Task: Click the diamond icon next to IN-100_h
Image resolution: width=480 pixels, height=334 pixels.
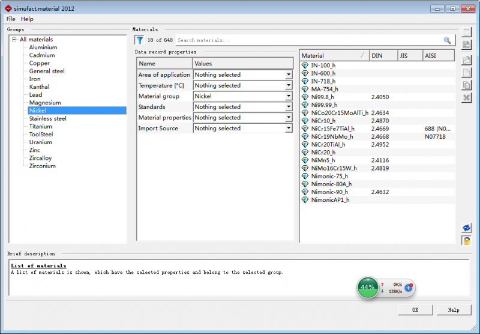Action: 305,65
